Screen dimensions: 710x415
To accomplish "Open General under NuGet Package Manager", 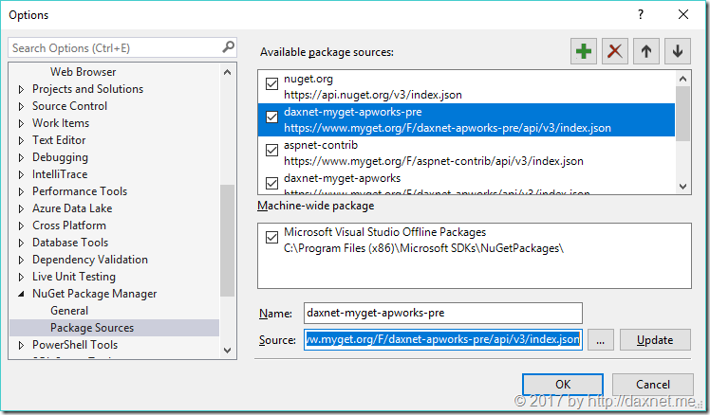I will coord(69,311).
